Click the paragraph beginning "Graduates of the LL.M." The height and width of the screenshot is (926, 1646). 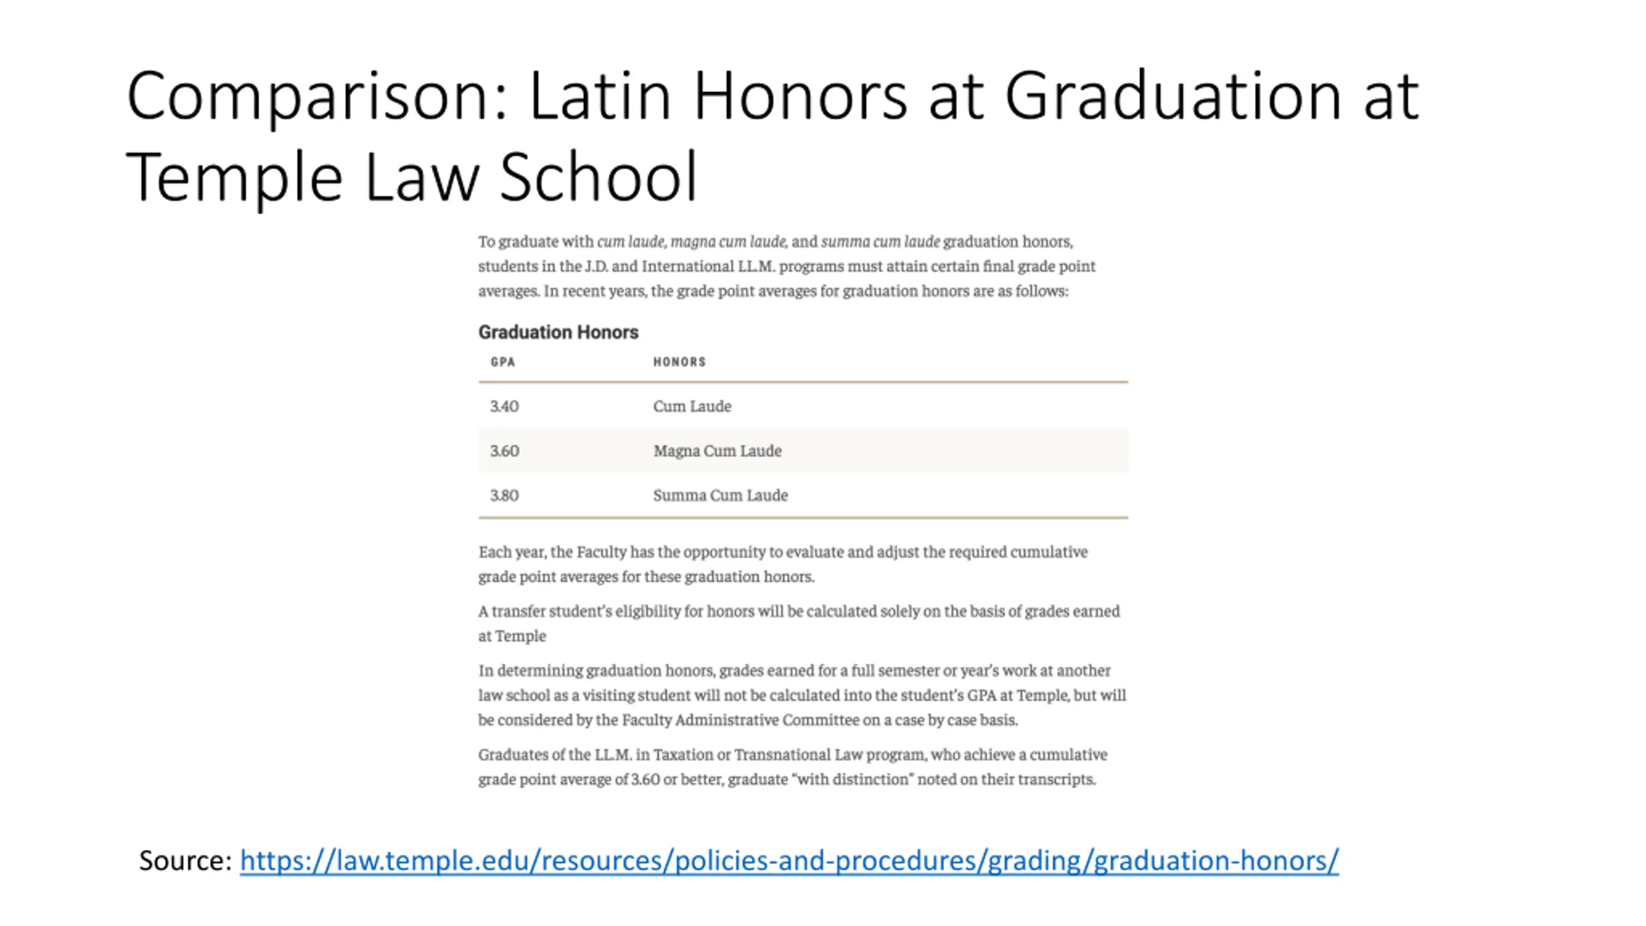(x=792, y=767)
